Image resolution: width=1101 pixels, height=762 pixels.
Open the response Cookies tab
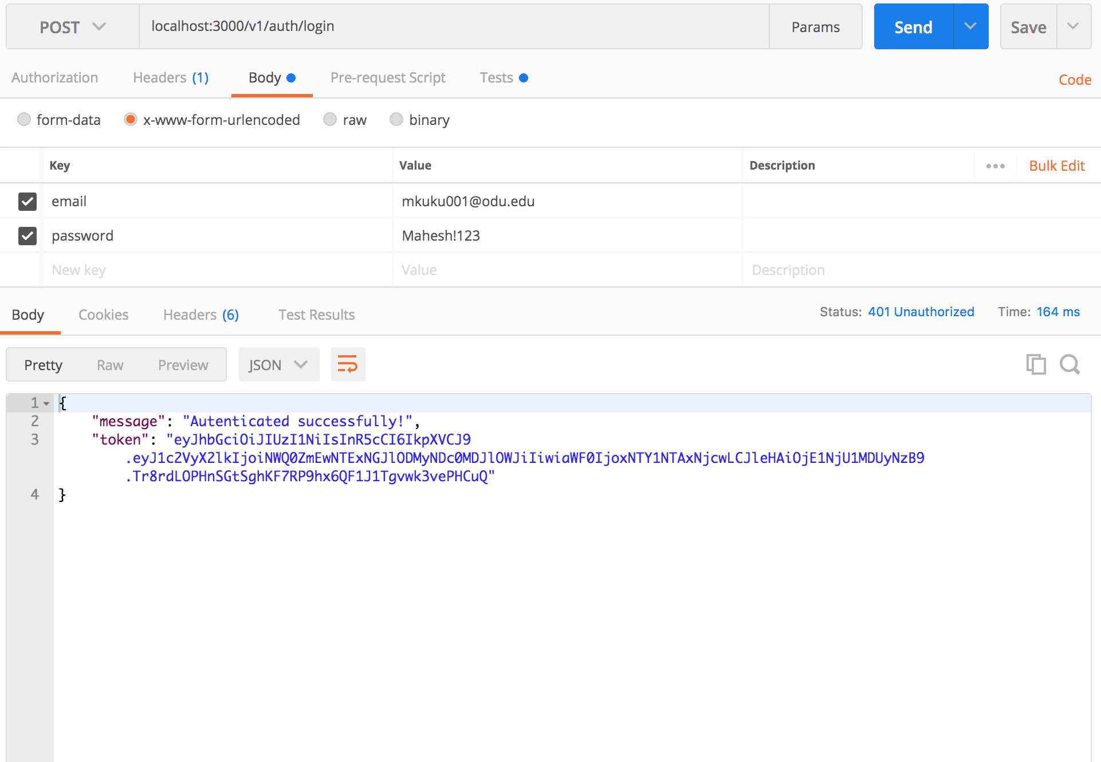click(103, 315)
